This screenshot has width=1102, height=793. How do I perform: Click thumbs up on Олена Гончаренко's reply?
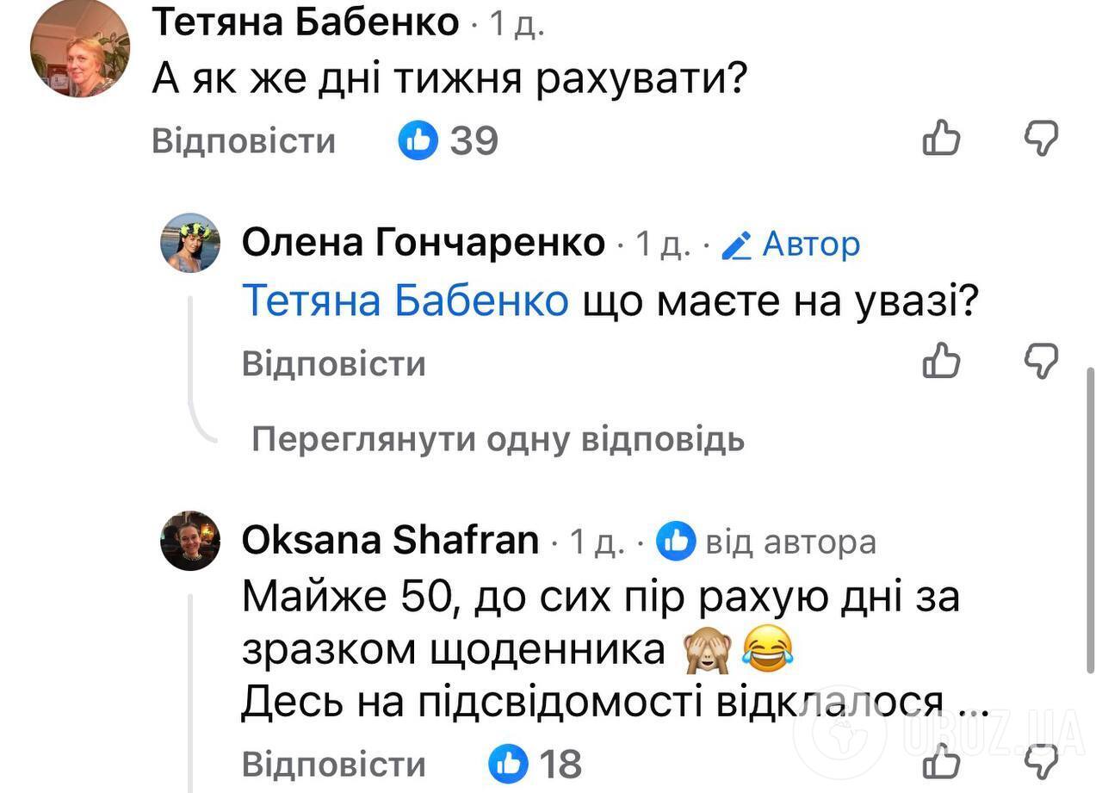click(x=941, y=362)
